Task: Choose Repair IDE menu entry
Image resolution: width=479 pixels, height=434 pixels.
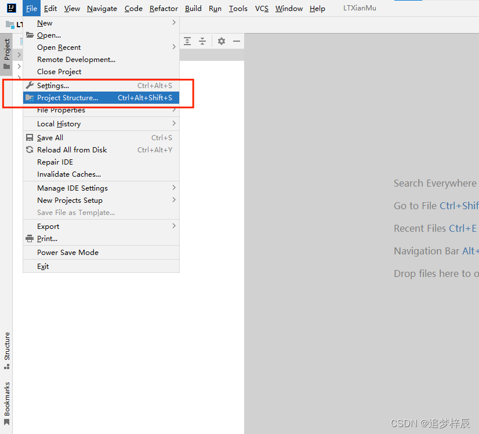Action: [101, 162]
